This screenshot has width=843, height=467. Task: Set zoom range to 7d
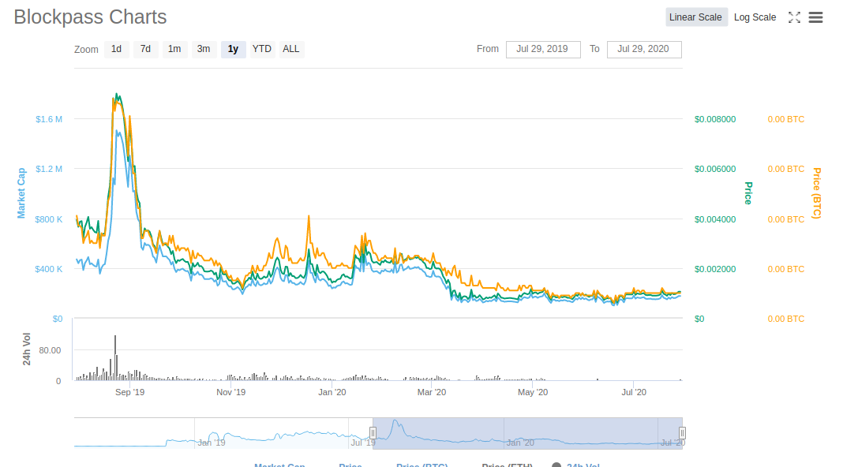pyautogui.click(x=145, y=49)
